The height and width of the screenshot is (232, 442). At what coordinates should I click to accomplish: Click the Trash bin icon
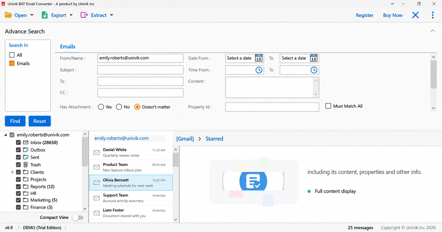[26, 165]
